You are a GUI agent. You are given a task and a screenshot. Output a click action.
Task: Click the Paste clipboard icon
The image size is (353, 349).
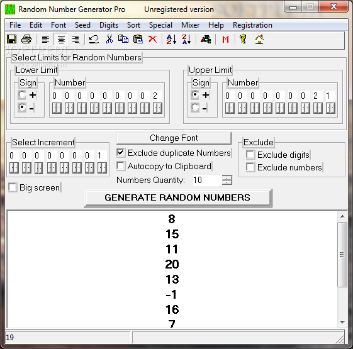138,39
